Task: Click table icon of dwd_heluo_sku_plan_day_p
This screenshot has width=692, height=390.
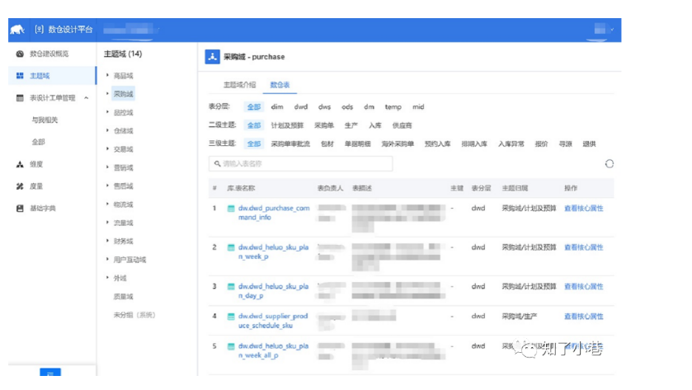Action: 231,287
